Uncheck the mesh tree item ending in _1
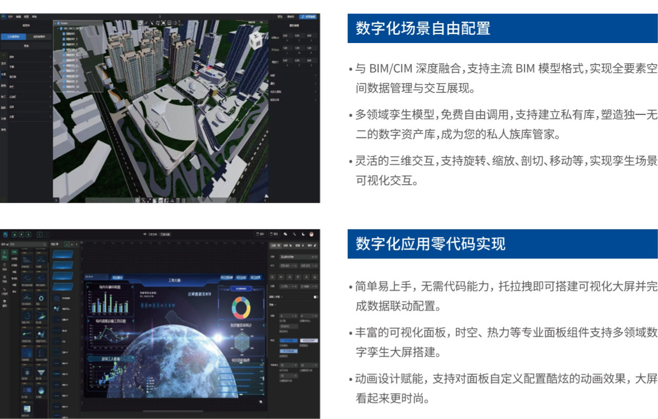The image size is (658, 419). tap(64, 38)
